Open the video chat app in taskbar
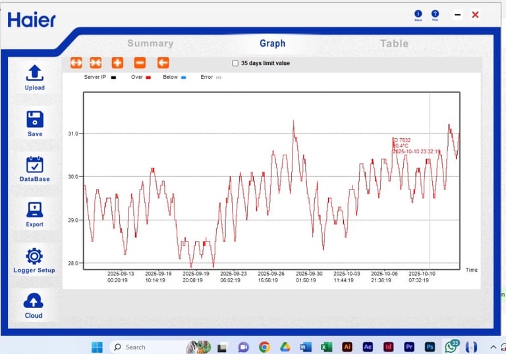506x354 pixels. click(x=244, y=347)
